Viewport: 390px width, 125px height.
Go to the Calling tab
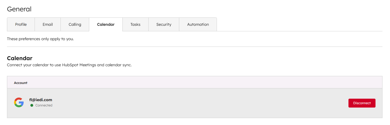pos(75,24)
